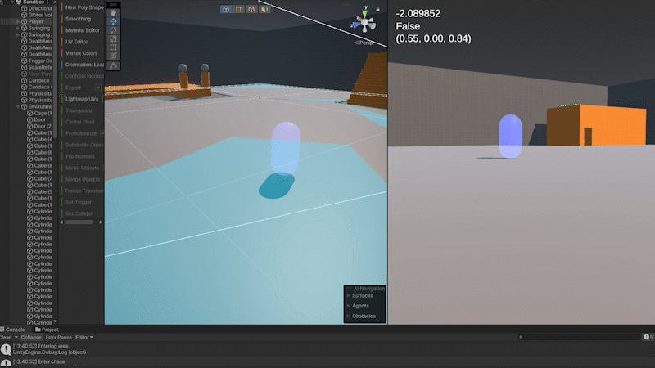Expand Obstacles in AI Navigation overlay

(x=349, y=316)
